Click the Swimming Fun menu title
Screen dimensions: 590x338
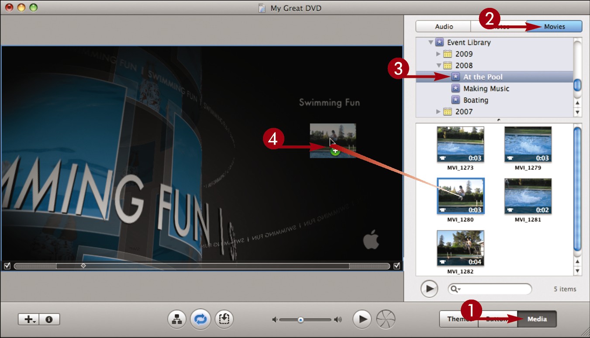point(329,103)
